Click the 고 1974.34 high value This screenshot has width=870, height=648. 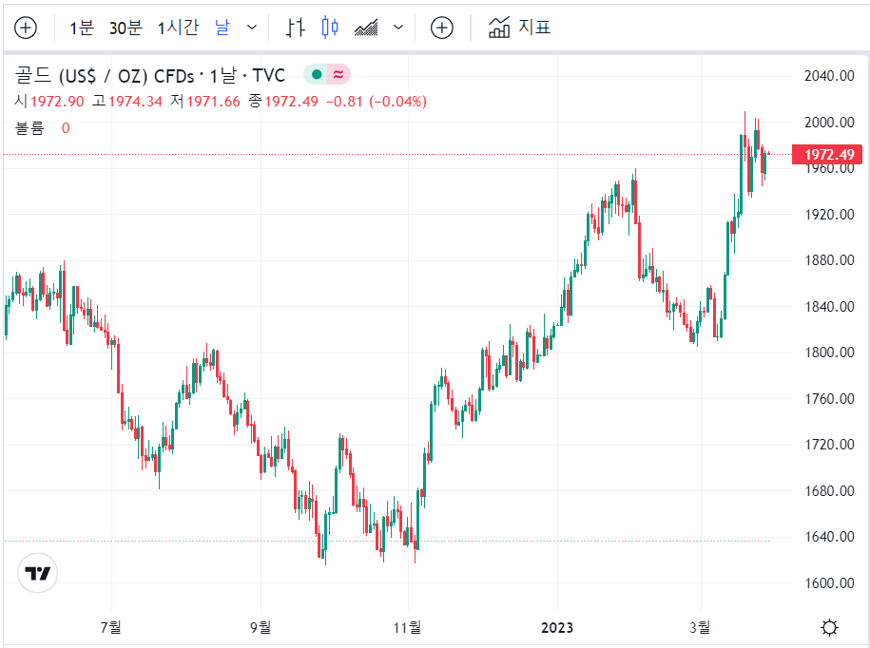pyautogui.click(x=127, y=102)
